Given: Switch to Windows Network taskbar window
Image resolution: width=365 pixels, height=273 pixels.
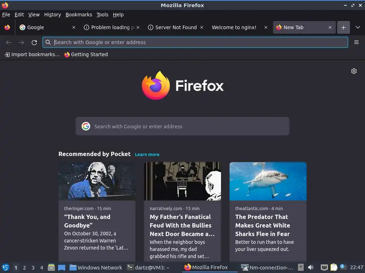Looking at the screenshot, I should click(96, 267).
